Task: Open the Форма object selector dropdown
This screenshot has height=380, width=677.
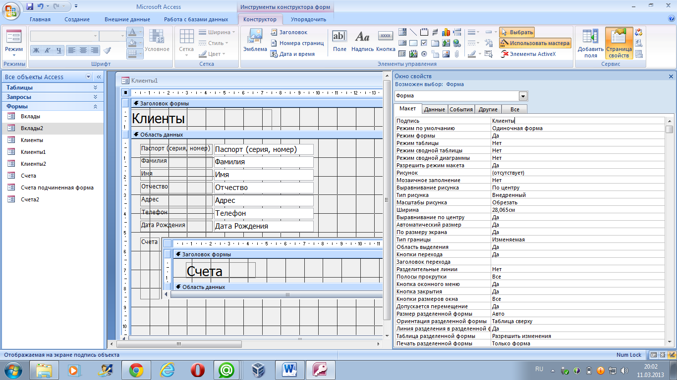Action: pyautogui.click(x=523, y=96)
